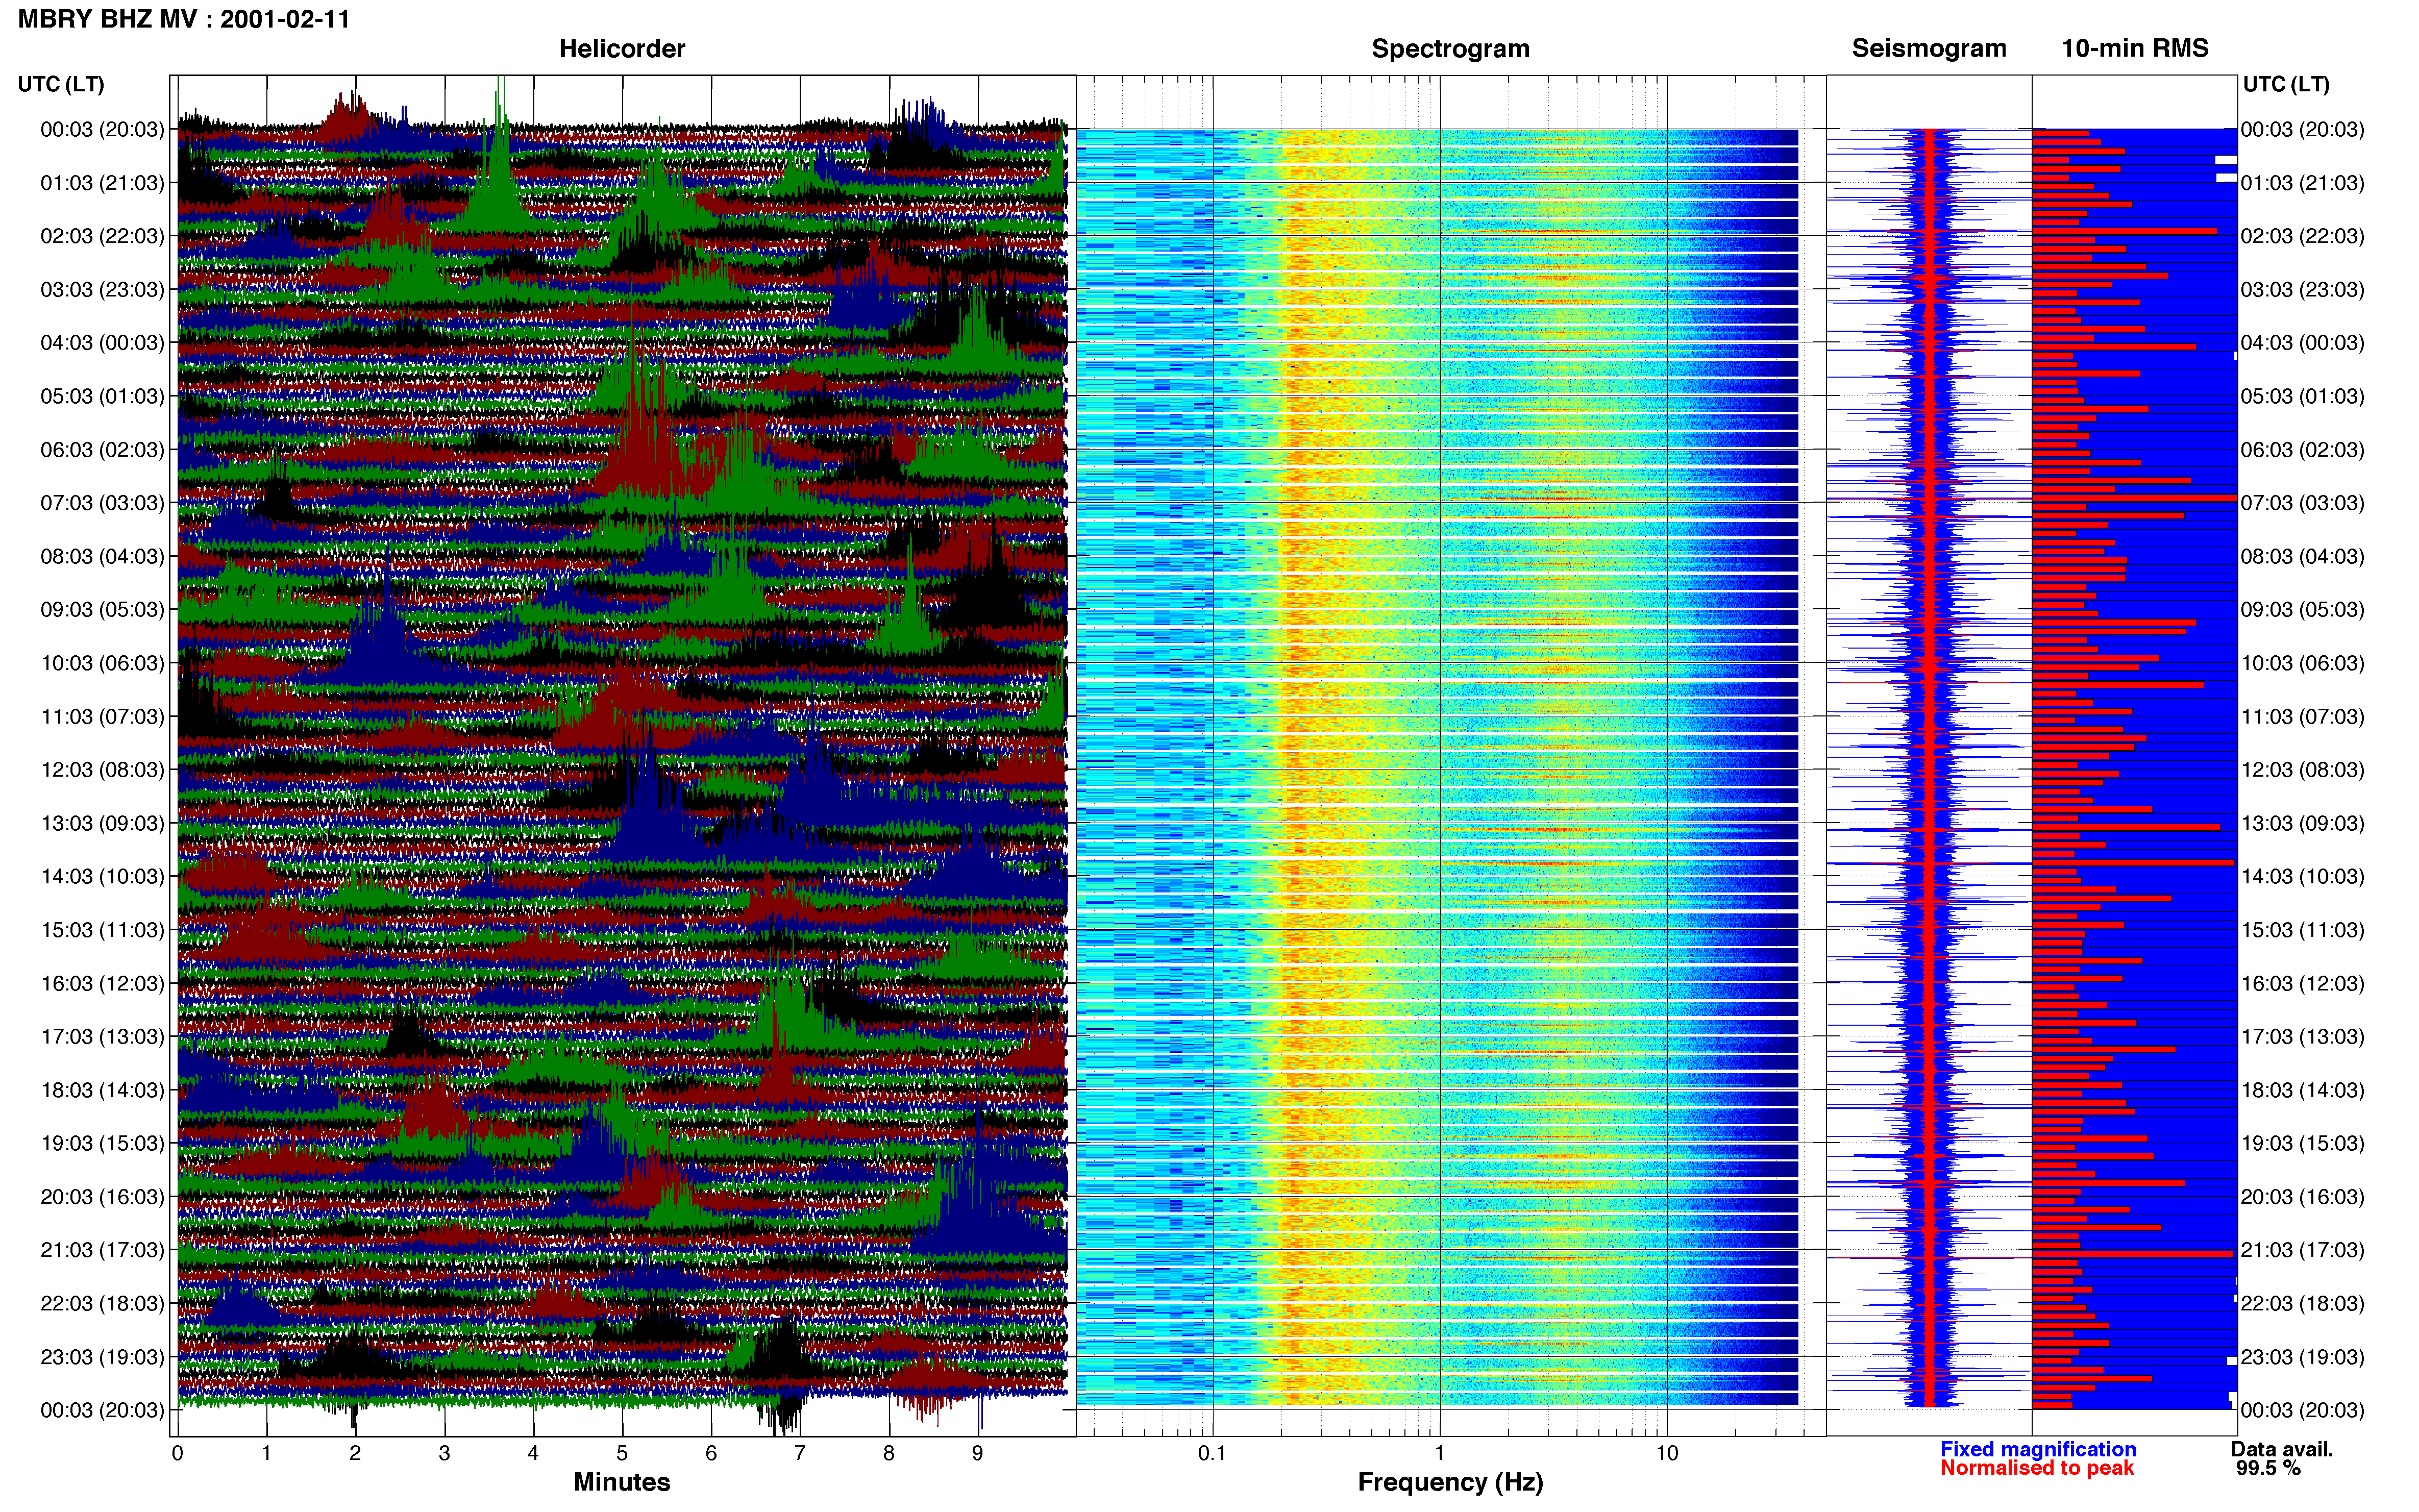This screenshot has width=2419, height=1512.
Task: Click the 'Frequency (Hz)' axis label
Action: [x=1450, y=1482]
